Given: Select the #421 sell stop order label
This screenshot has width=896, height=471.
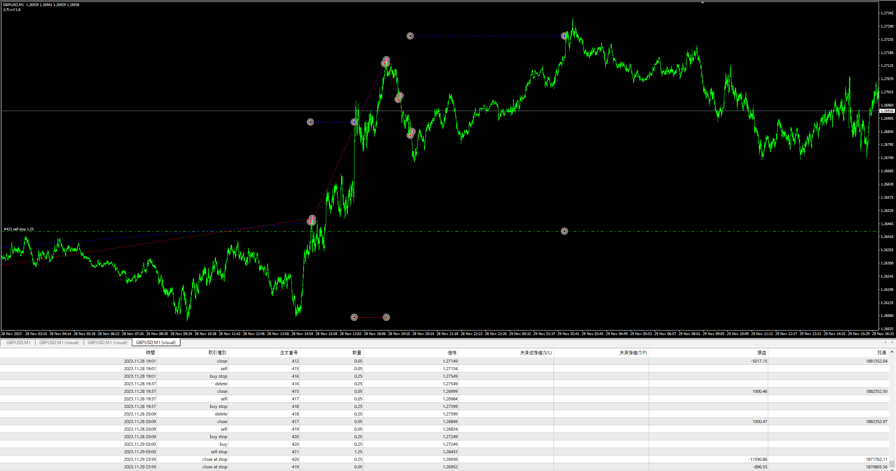Looking at the screenshot, I should coord(19,229).
